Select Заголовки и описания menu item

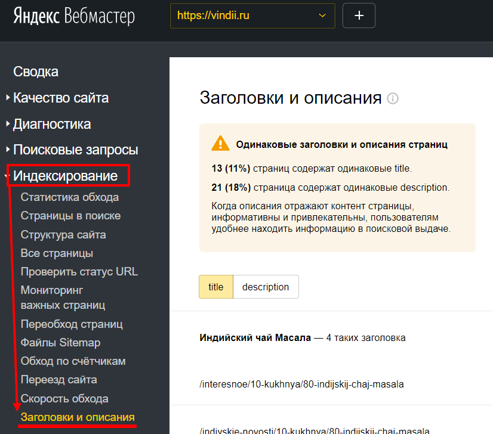point(78,417)
